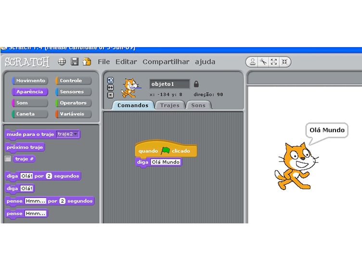Click the quando clicado hat block
Image resolution: width=362 pixels, height=270 pixels.
tap(166, 149)
